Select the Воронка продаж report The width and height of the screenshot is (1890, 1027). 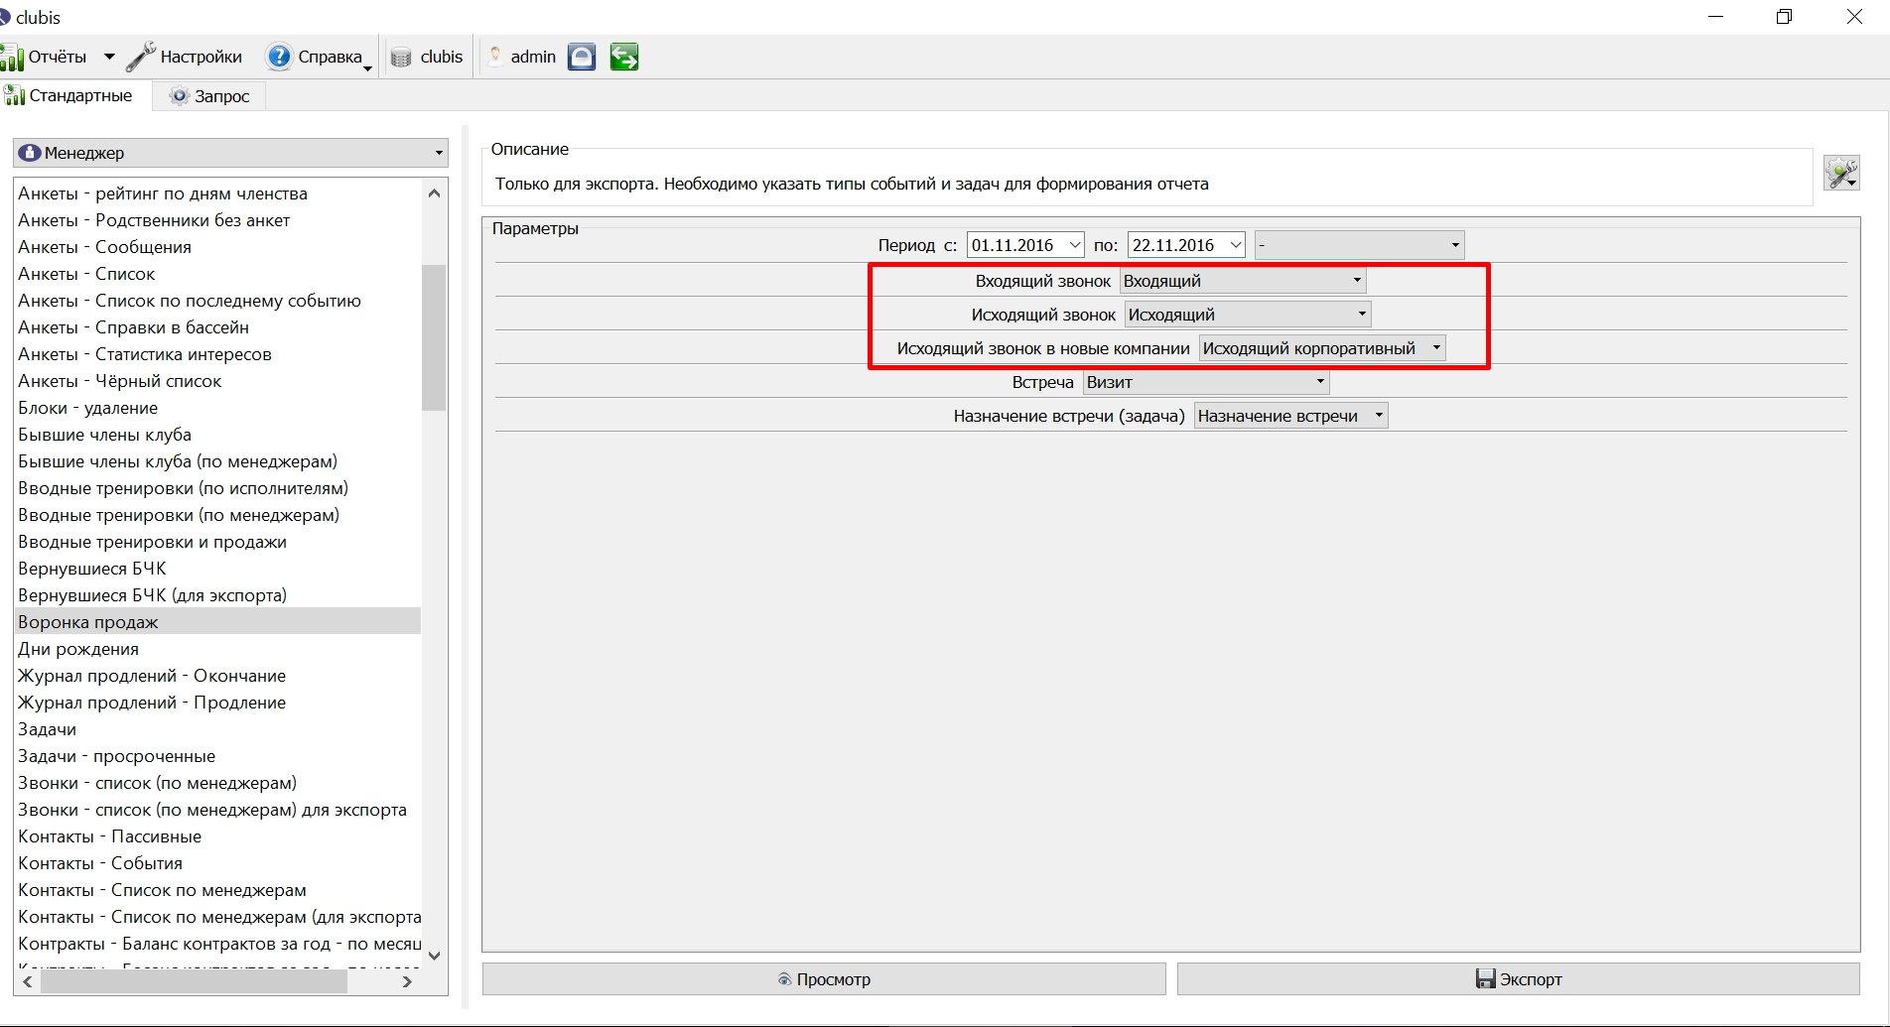pos(218,622)
